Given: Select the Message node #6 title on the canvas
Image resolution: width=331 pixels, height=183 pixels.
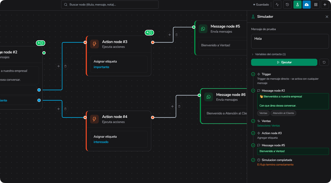Looking at the screenshot, I should [231, 95].
